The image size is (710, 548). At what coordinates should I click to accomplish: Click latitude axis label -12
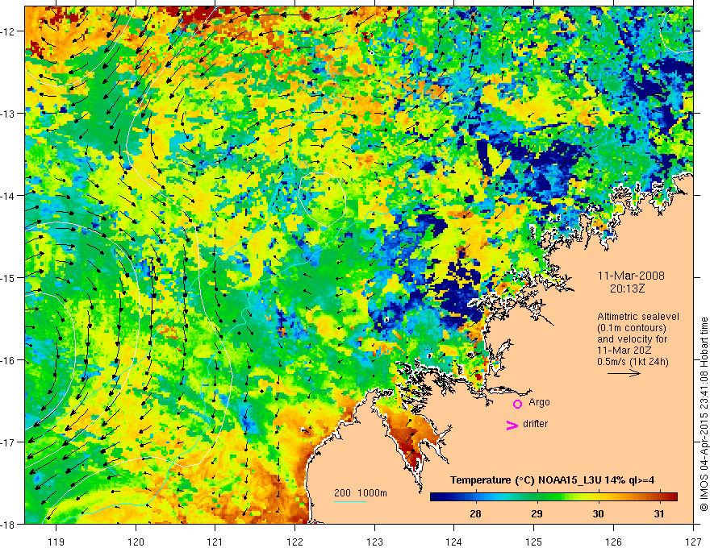pyautogui.click(x=9, y=31)
